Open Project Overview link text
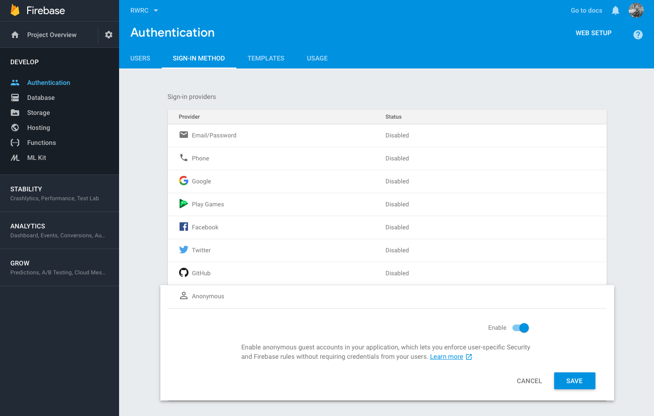 52,35
